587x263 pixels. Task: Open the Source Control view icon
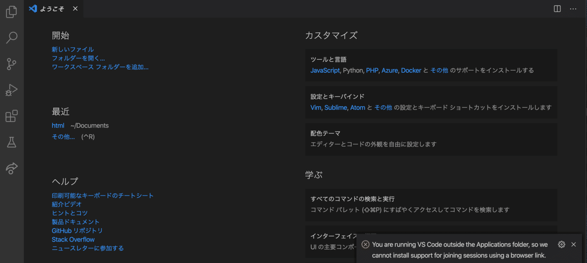coord(12,64)
